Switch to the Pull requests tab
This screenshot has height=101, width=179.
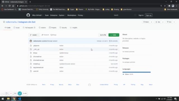pyautogui.click(x=29, y=27)
